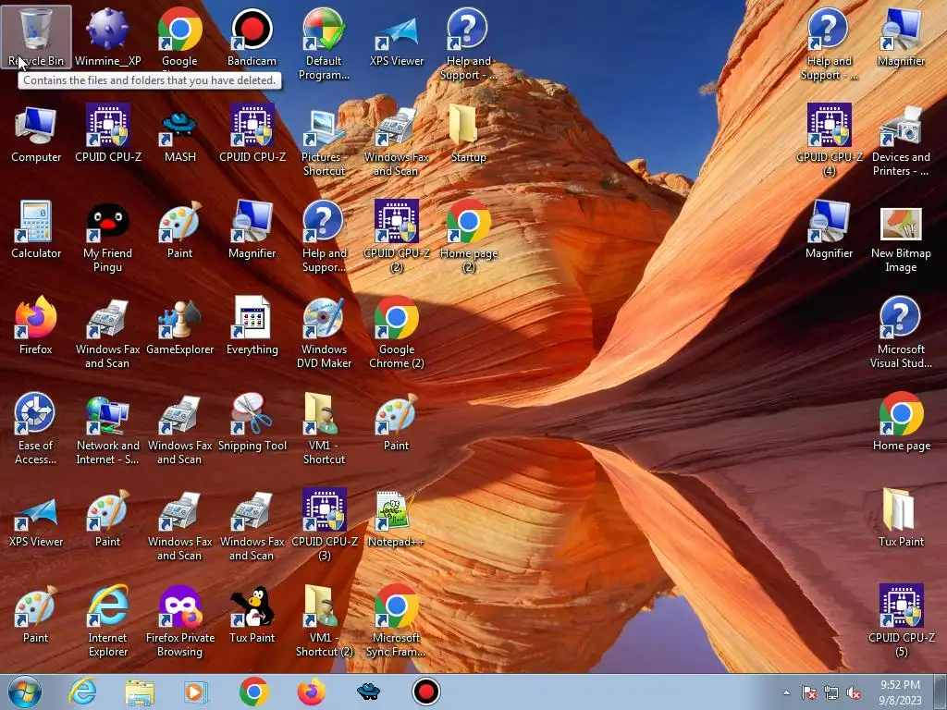Click the Notepad++ desktop shortcut

pyautogui.click(x=396, y=518)
